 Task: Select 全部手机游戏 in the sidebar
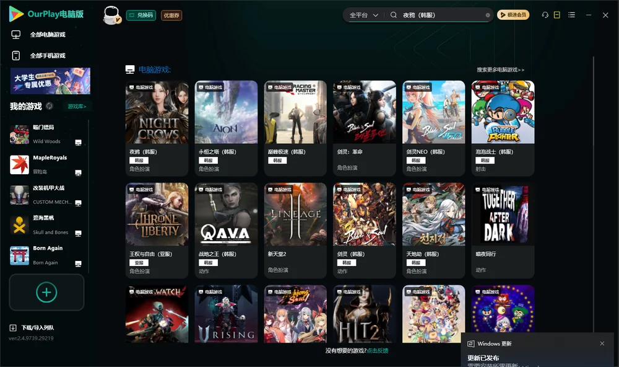tap(48, 55)
